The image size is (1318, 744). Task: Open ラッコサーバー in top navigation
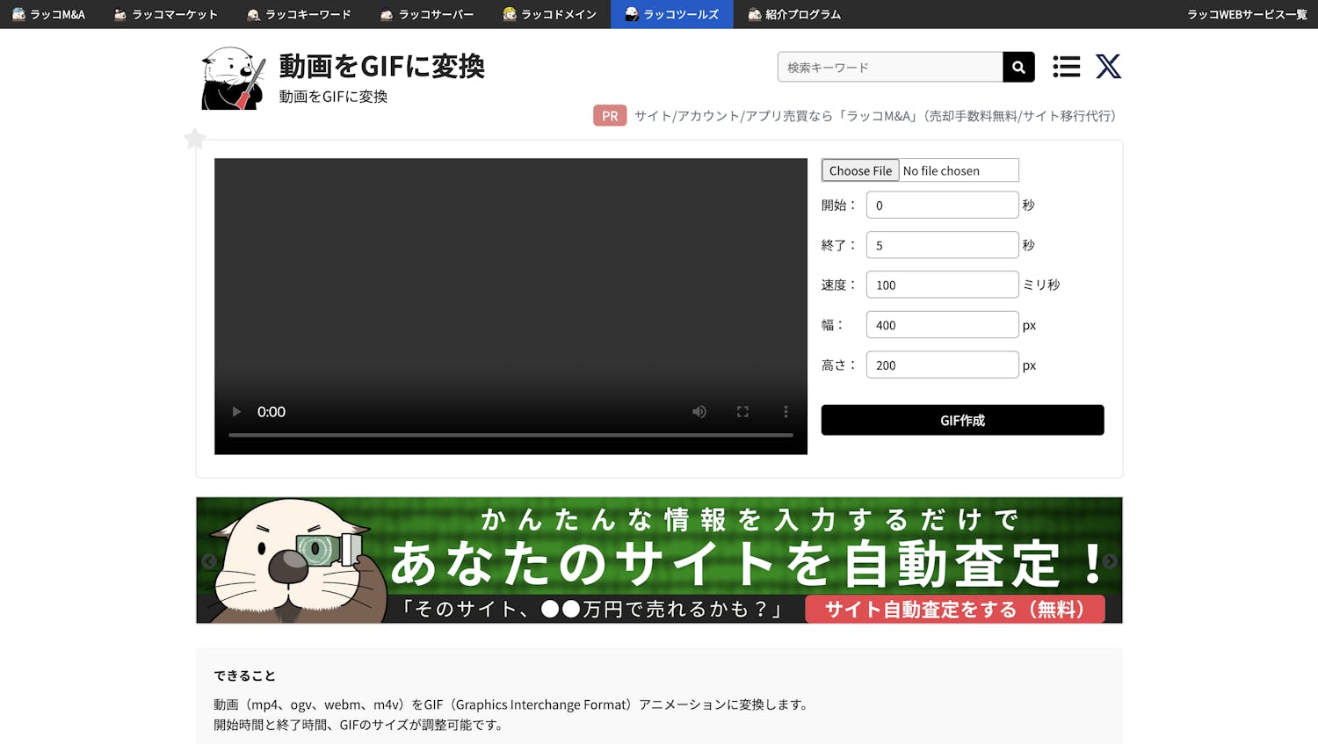(x=427, y=14)
